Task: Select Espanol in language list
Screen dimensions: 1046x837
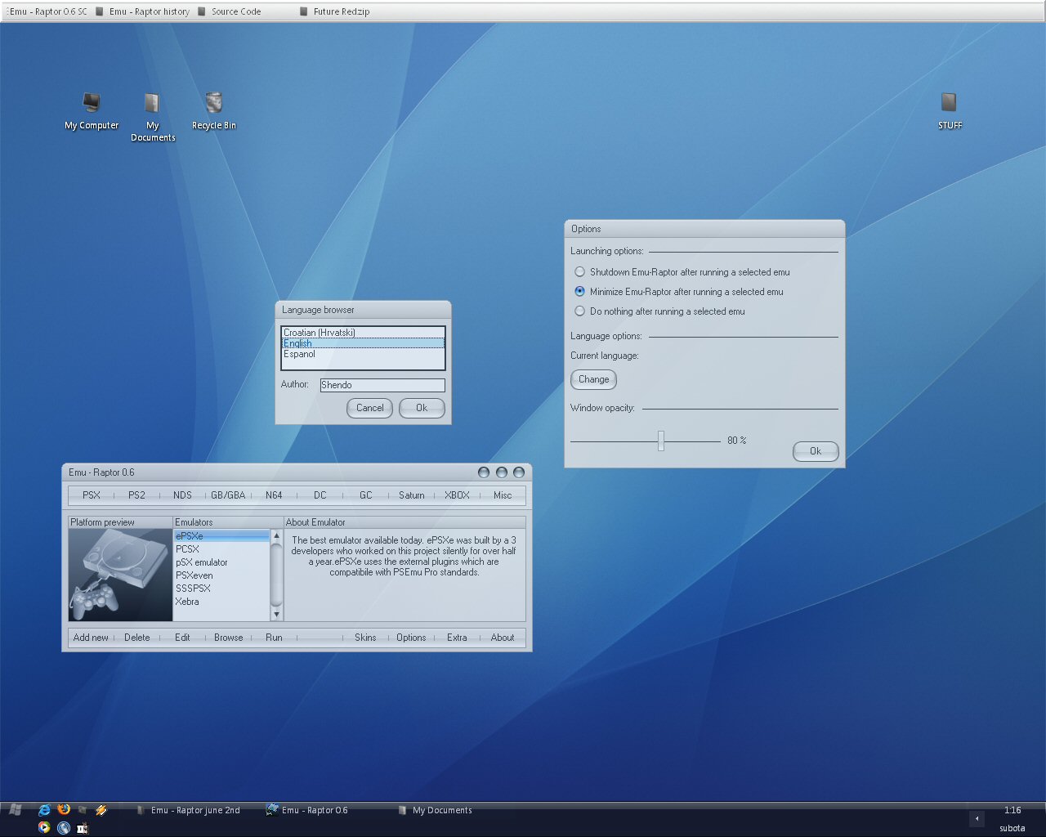Action: tap(363, 354)
